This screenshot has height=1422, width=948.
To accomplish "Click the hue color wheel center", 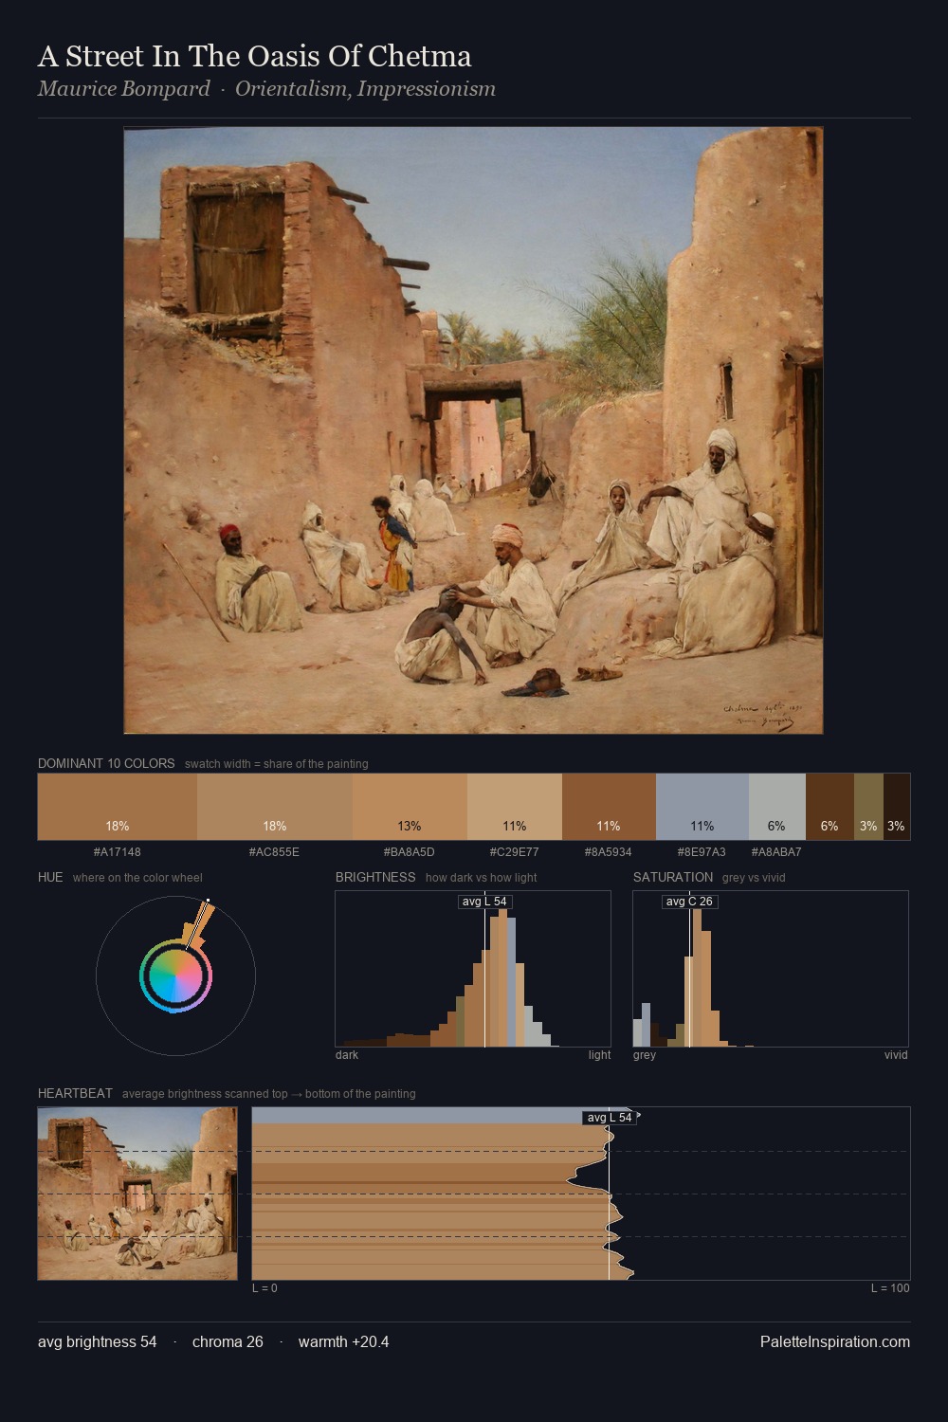I will (x=175, y=975).
